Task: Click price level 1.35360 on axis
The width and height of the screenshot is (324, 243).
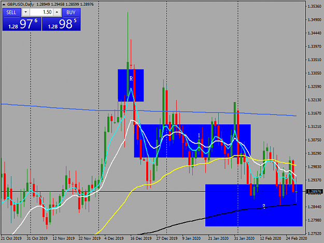Action: pyautogui.click(x=315, y=6)
